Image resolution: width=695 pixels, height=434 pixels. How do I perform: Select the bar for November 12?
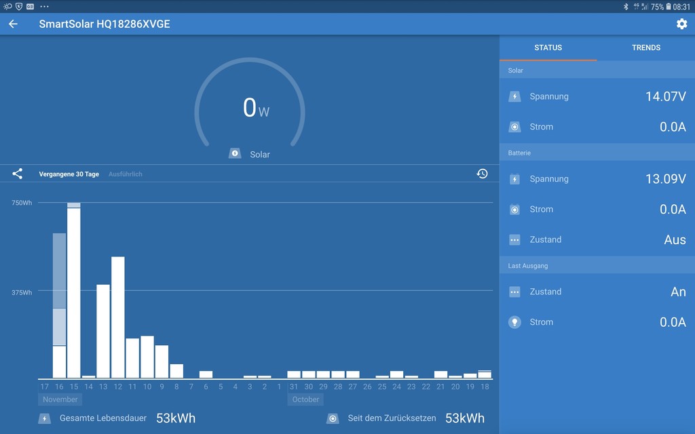tap(118, 317)
